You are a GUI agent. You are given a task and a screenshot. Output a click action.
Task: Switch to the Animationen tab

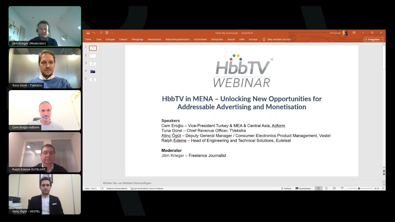point(154,39)
